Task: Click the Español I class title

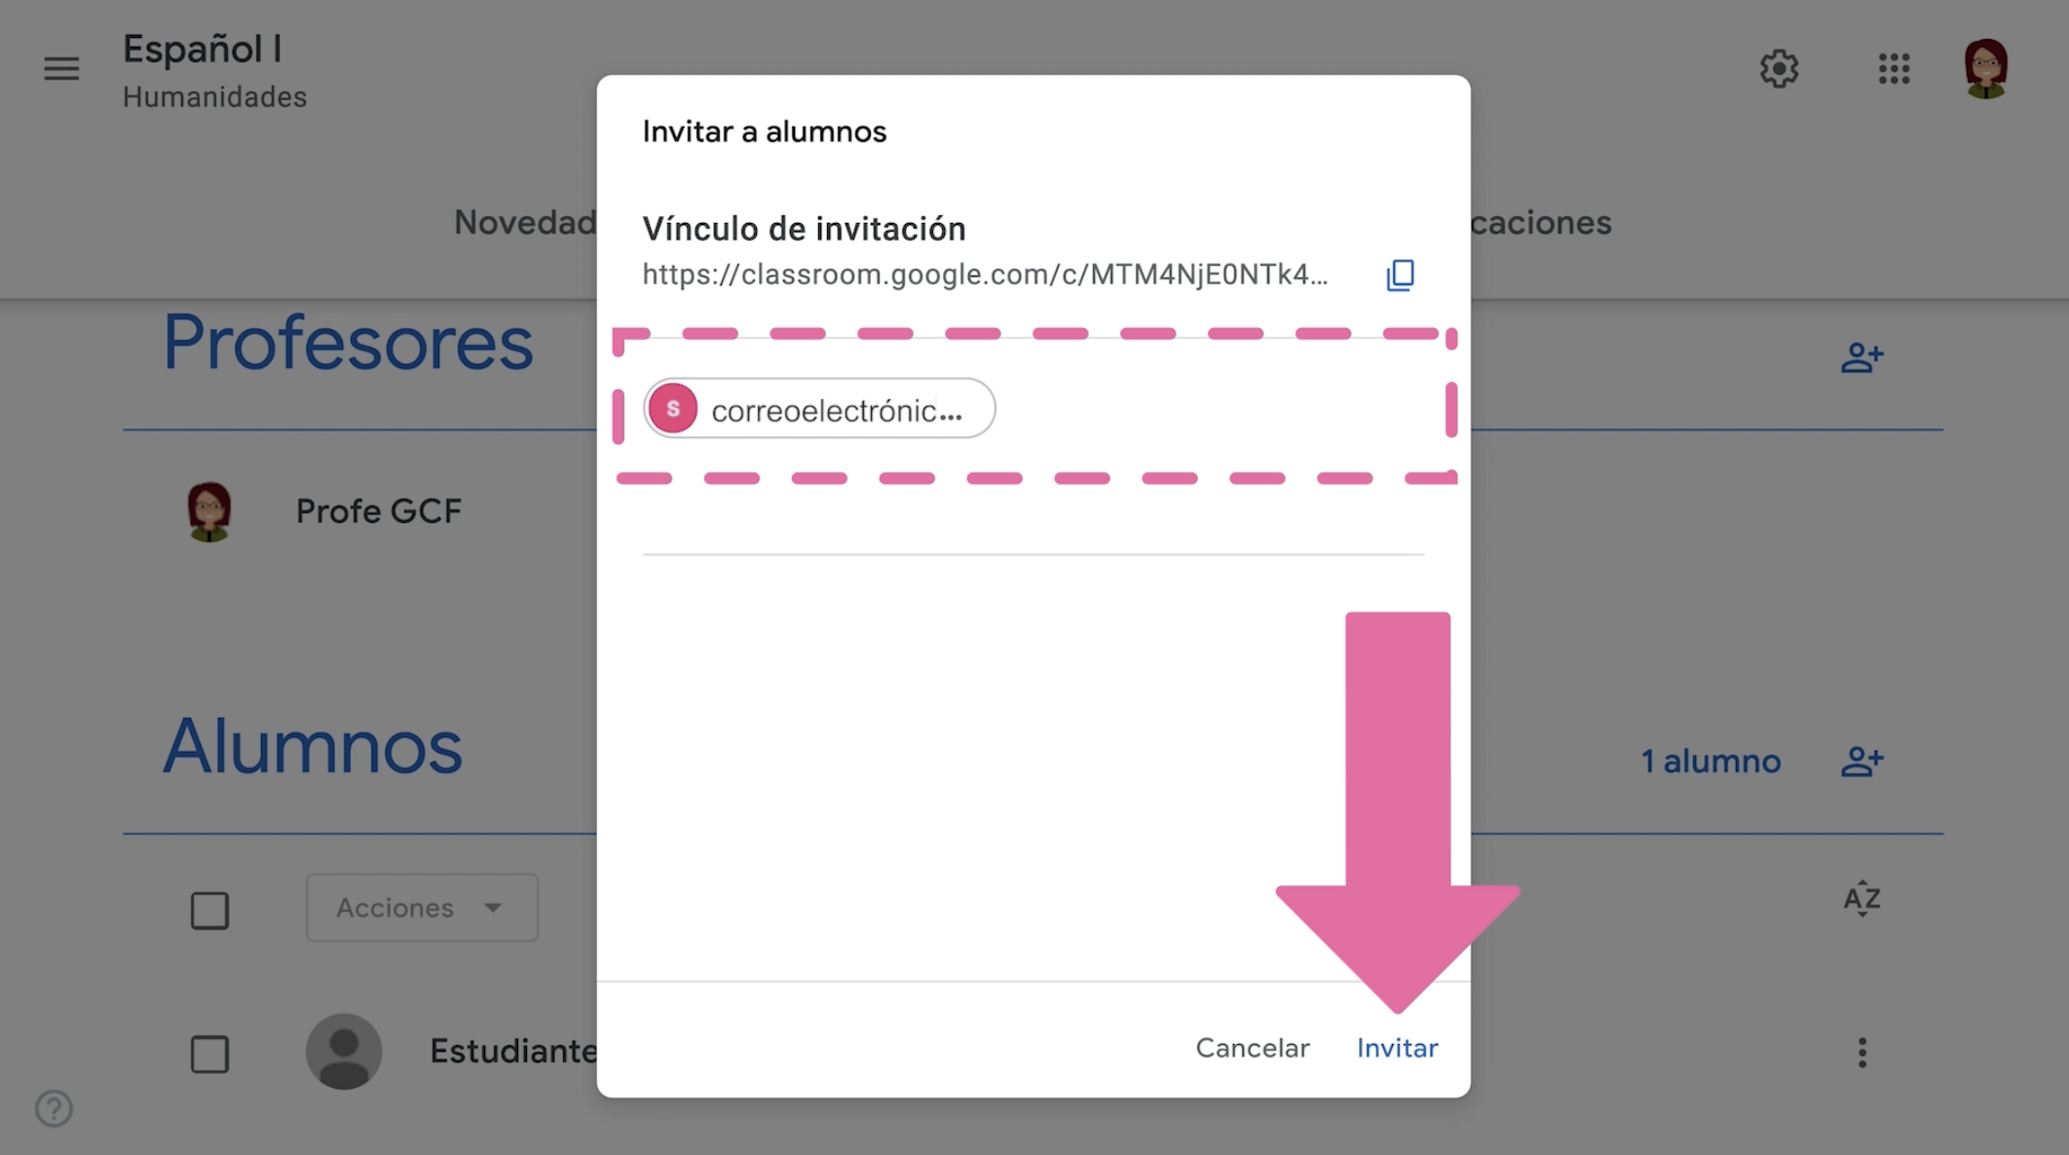Action: click(203, 49)
